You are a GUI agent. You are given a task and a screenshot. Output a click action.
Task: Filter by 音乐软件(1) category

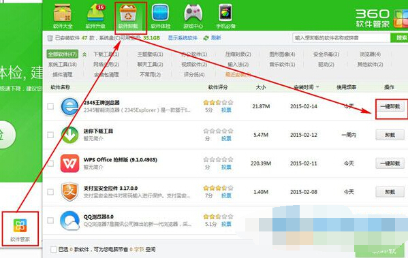pos(282,64)
